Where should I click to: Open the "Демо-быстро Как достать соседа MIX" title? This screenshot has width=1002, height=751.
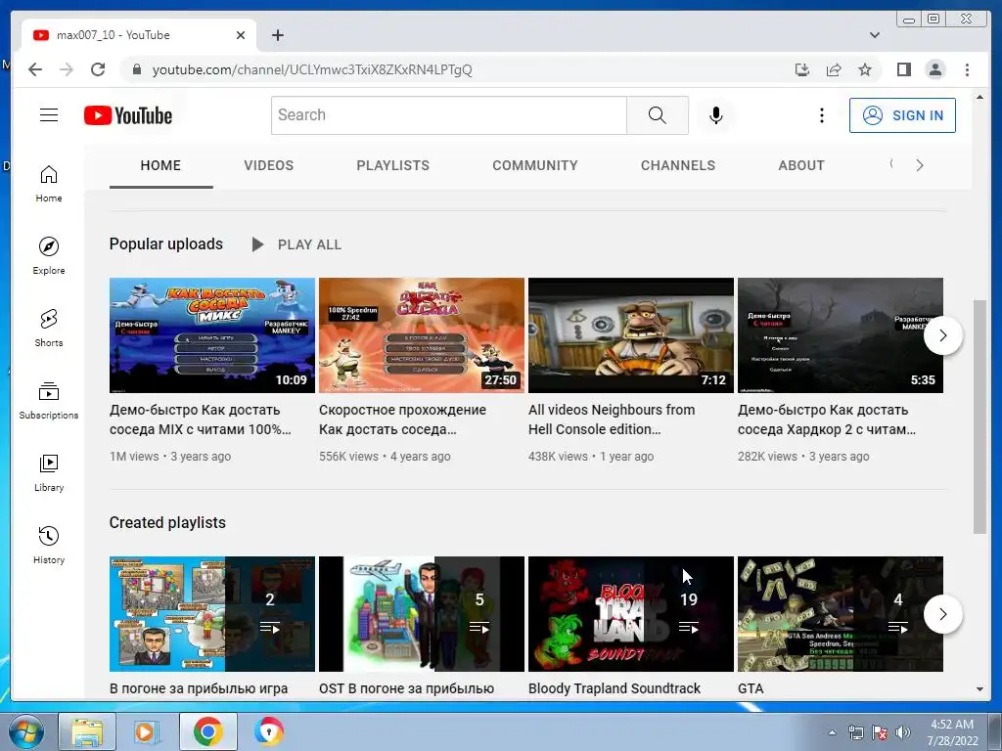[200, 420]
